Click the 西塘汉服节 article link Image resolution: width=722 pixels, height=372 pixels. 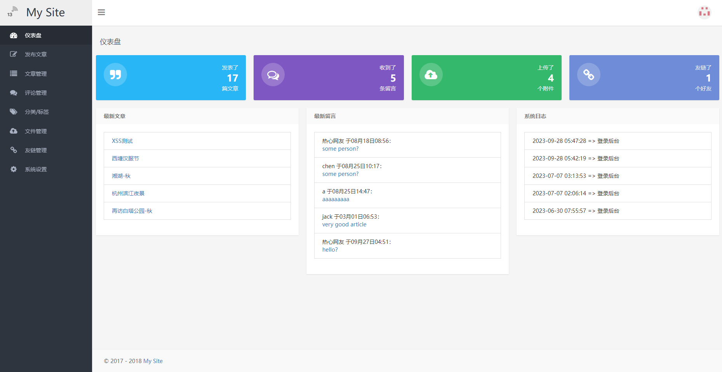[x=125, y=158]
